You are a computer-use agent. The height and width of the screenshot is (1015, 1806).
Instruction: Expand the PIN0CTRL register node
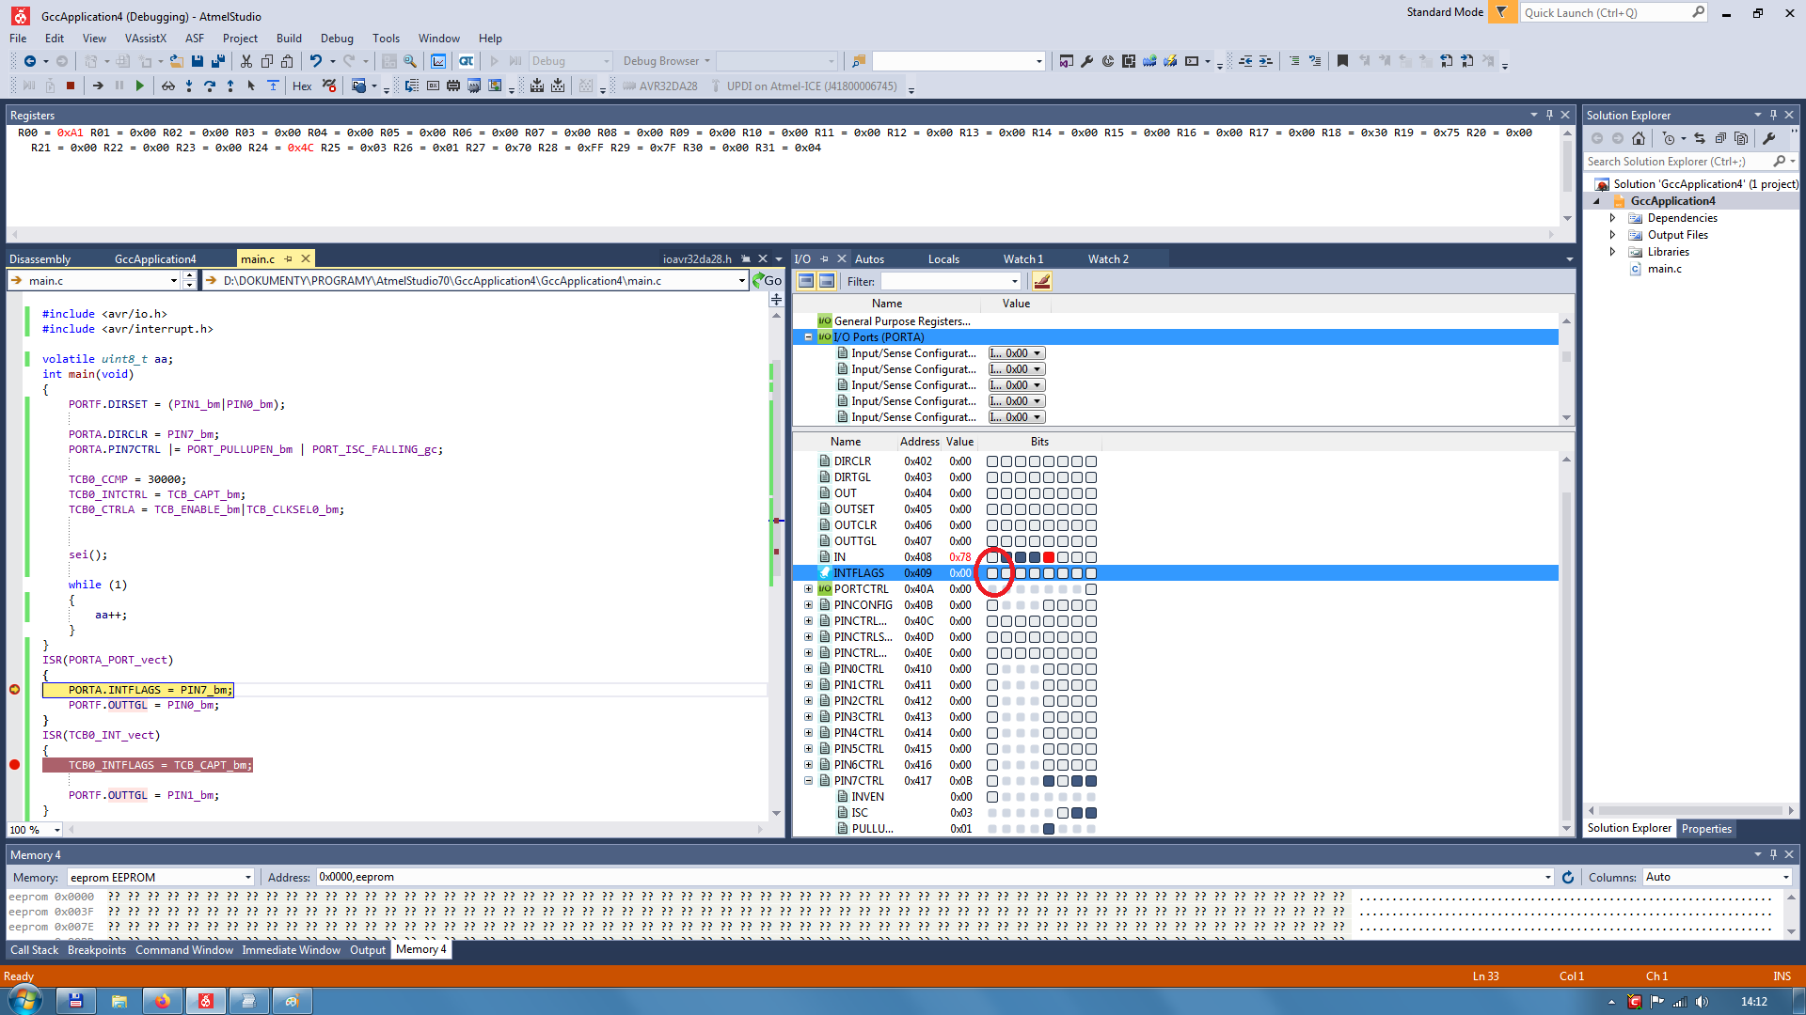click(808, 669)
